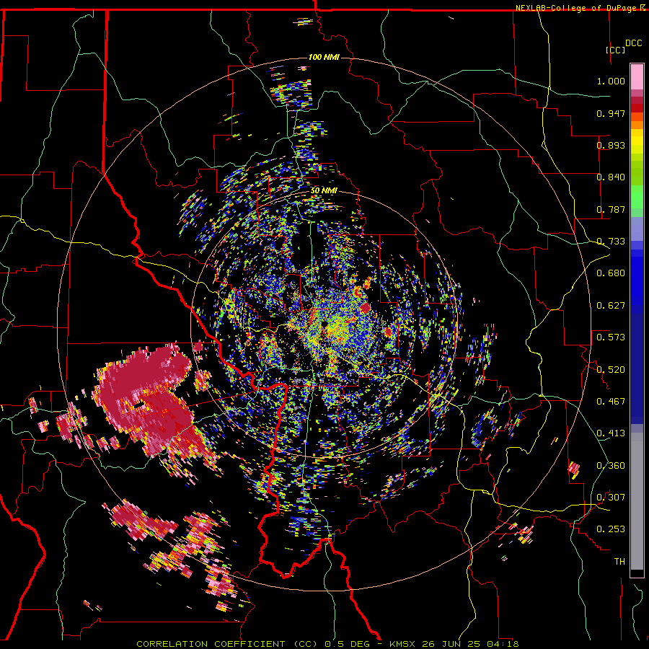This screenshot has height=649, width=649.
Task: Select the 26 JUN 25 date text
Action: (451, 644)
